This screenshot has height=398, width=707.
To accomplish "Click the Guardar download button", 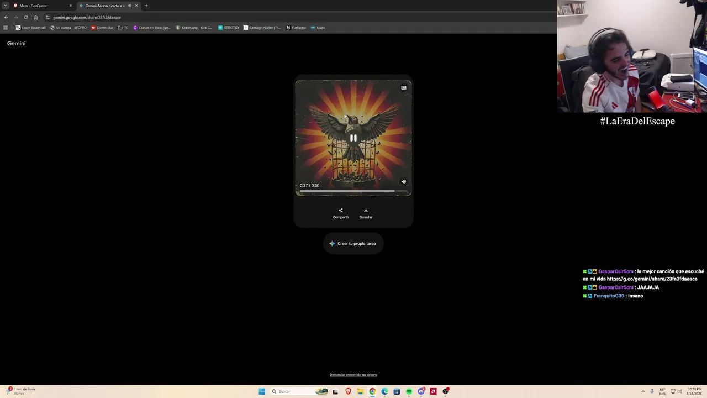I will (x=366, y=213).
